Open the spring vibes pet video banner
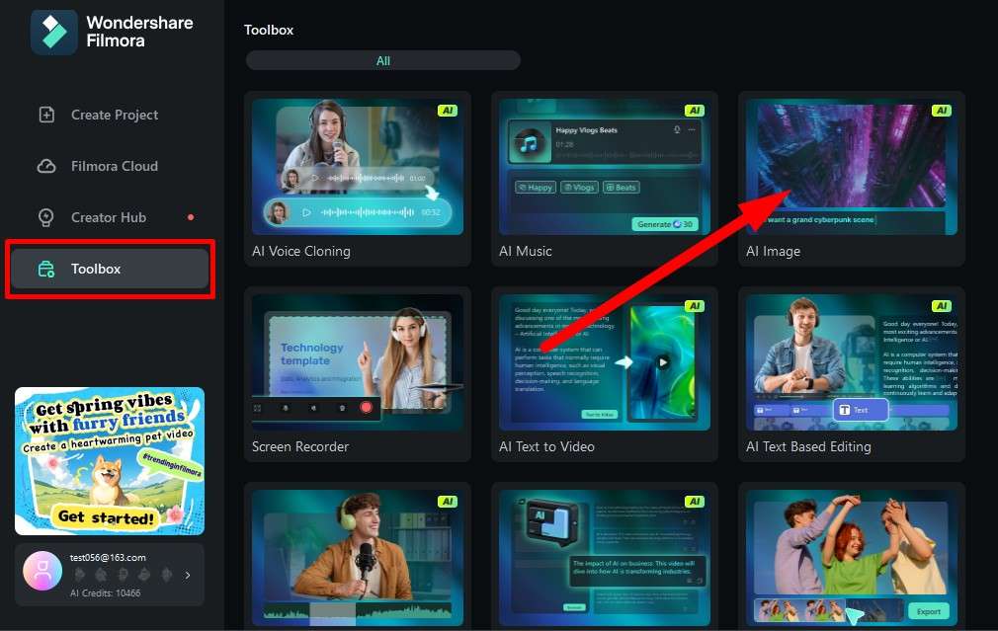Screen dimensions: 998x631 (x=110, y=461)
